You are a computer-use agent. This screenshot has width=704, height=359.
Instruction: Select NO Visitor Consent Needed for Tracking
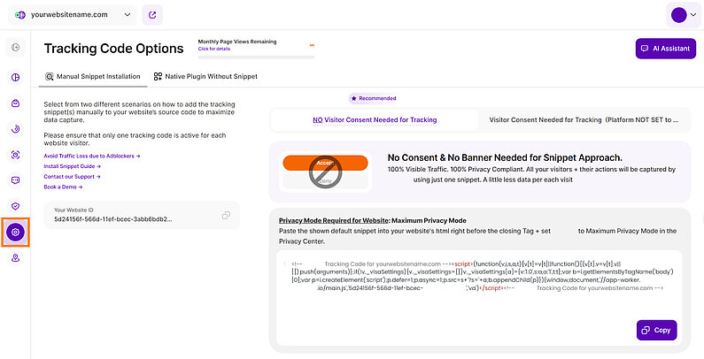point(375,119)
